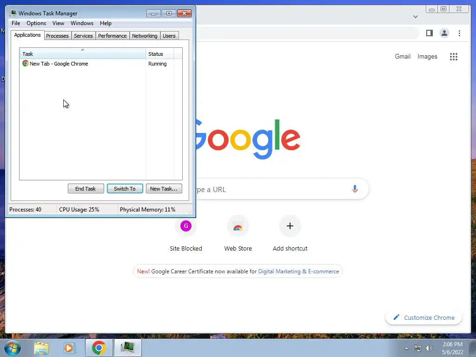Click Task Manager taskbar button
The image size is (476, 357).
(x=127, y=348)
